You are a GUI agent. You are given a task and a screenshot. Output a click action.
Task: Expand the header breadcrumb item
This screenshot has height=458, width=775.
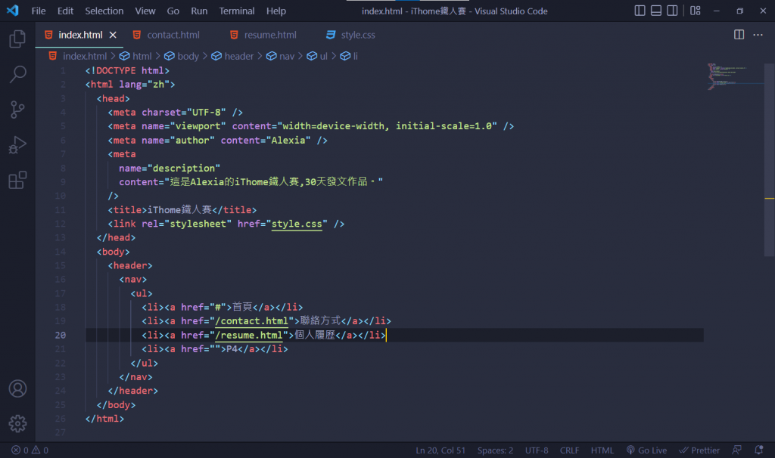(x=232, y=56)
